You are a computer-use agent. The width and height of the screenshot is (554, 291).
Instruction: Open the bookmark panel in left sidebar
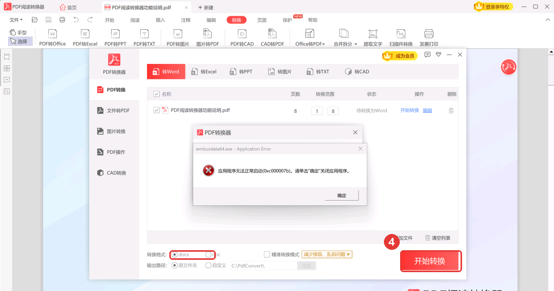coord(7,57)
